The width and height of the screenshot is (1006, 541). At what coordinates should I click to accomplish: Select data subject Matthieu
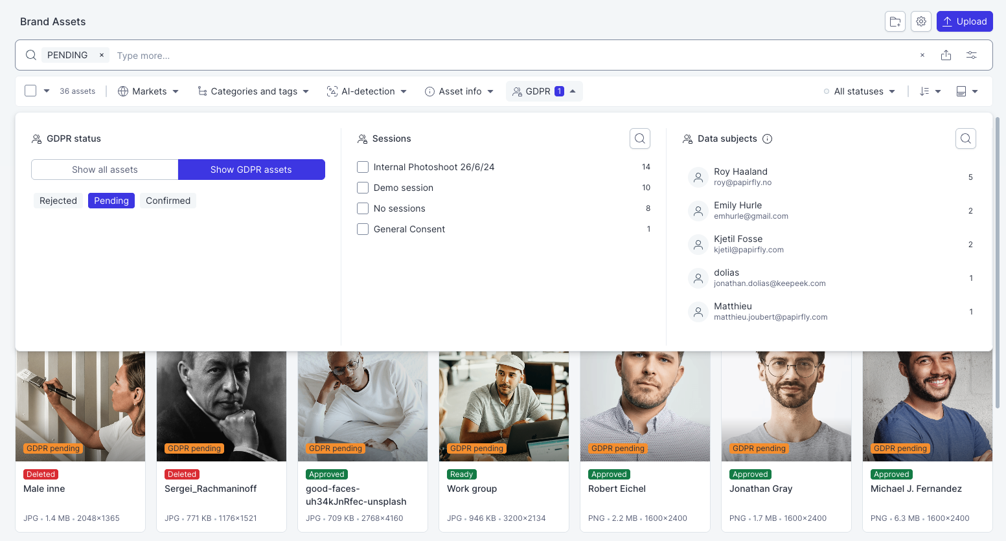click(830, 311)
